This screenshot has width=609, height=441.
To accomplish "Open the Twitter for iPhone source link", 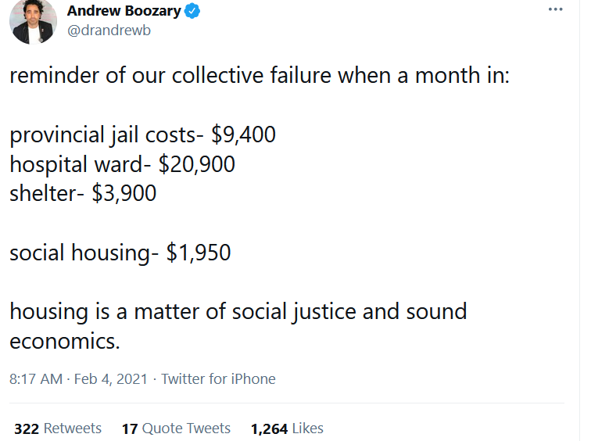I will [218, 378].
